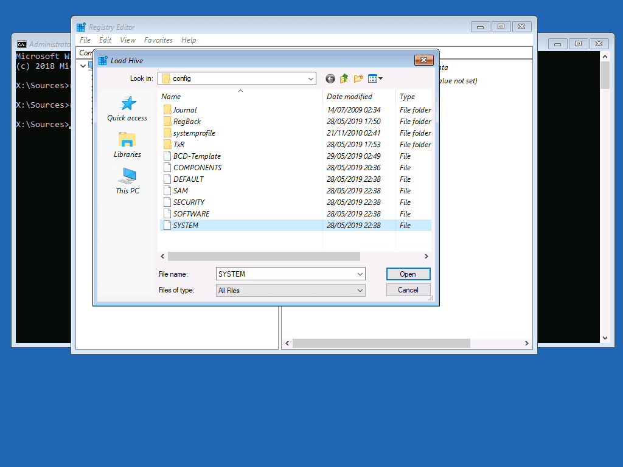Click the Create New Folder icon
The height and width of the screenshot is (467, 623).
point(358,78)
